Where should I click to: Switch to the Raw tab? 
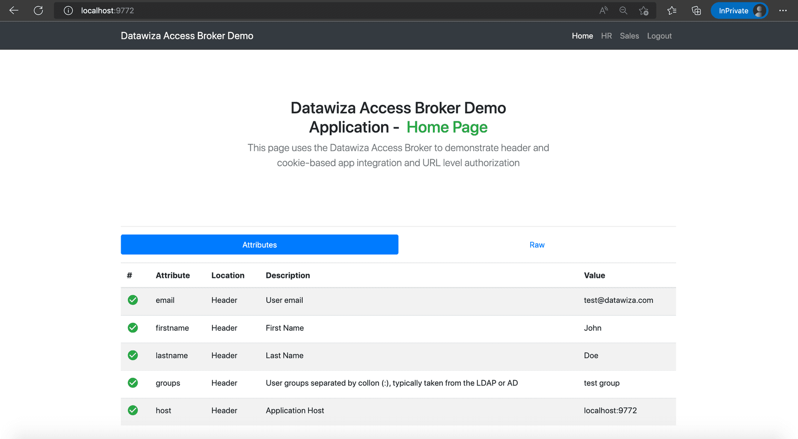[x=537, y=244]
